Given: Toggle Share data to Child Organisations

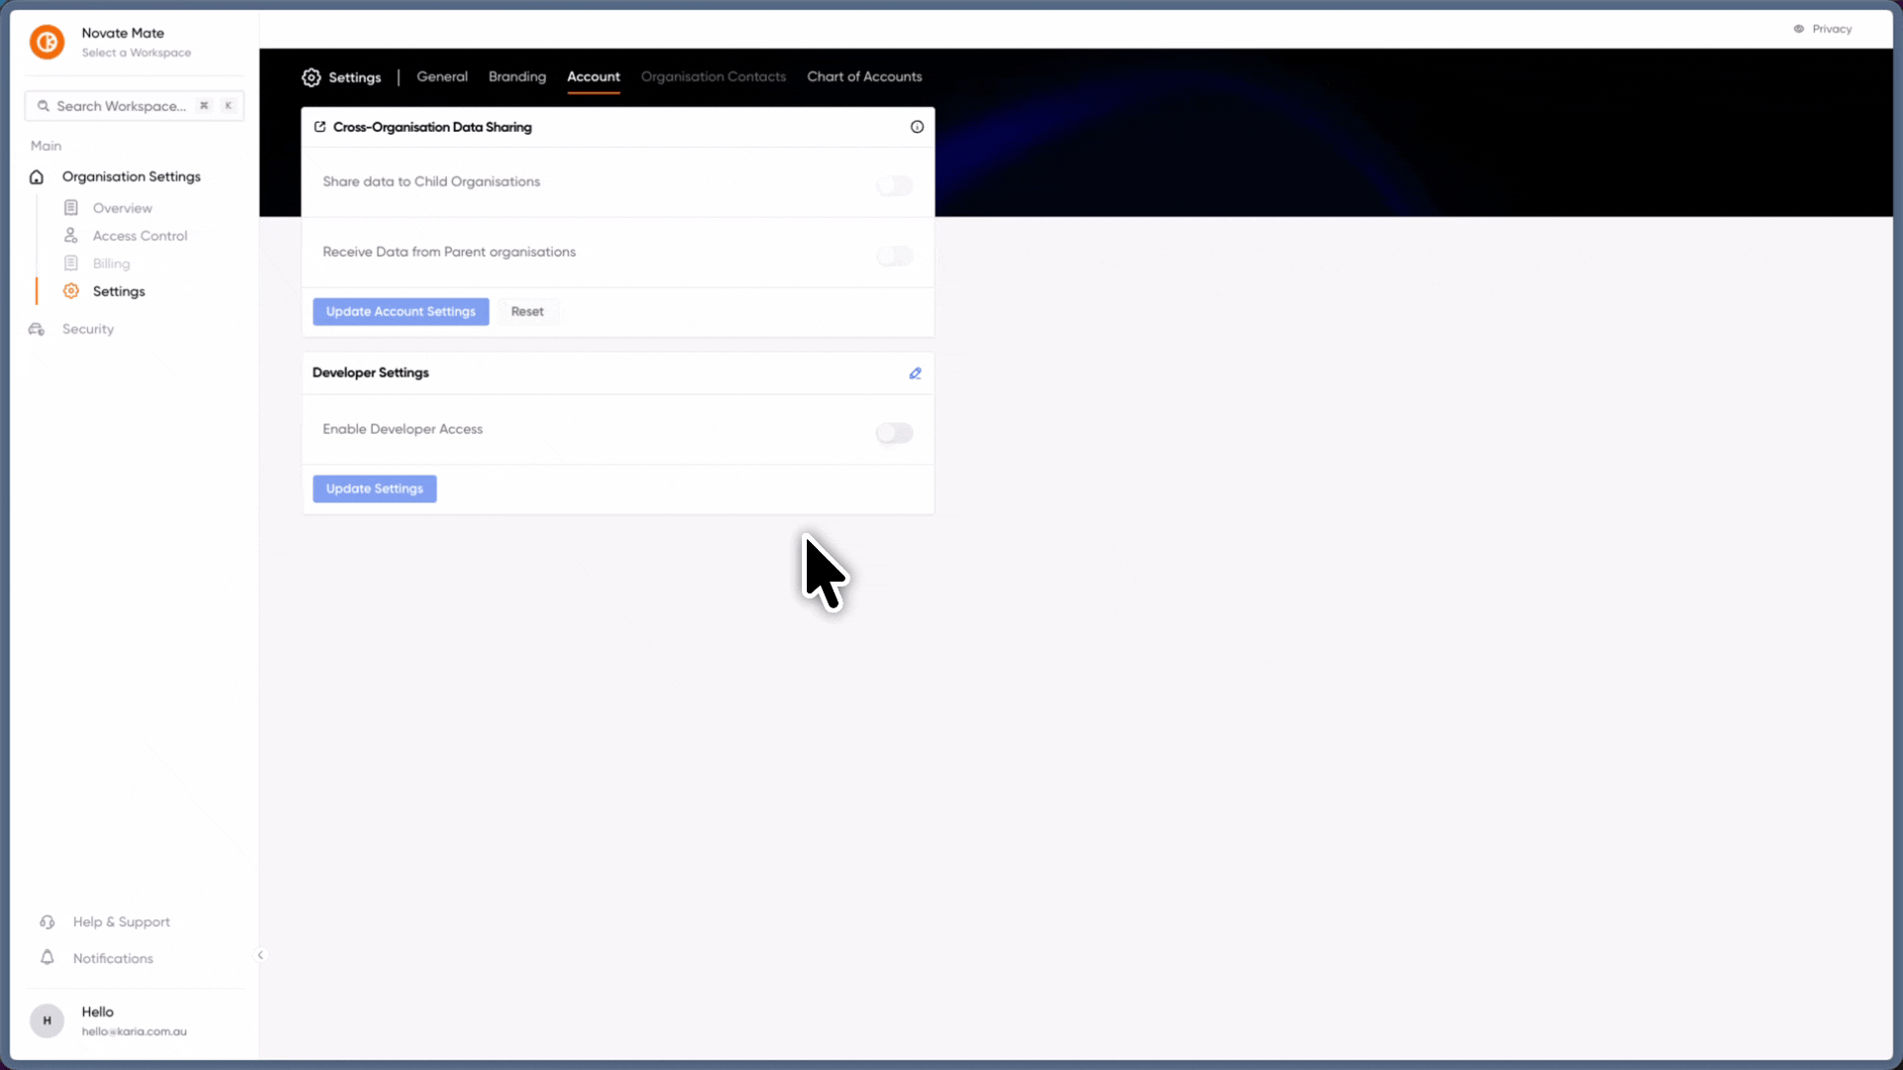Looking at the screenshot, I should coord(894,185).
